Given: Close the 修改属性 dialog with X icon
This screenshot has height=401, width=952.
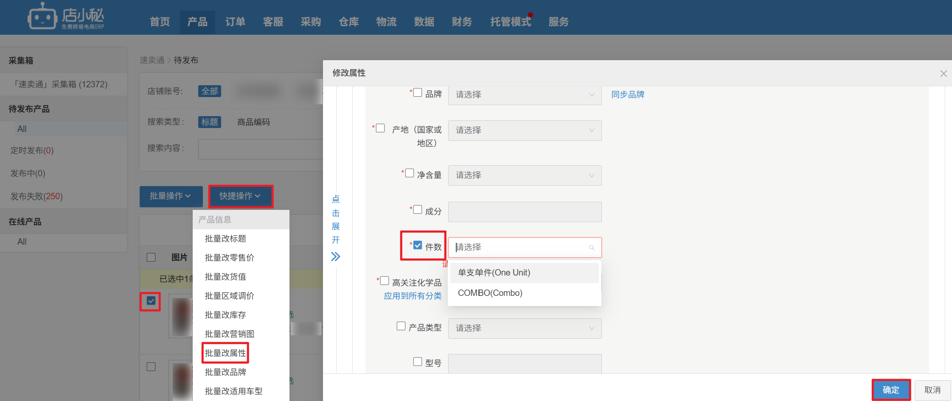Looking at the screenshot, I should [943, 74].
